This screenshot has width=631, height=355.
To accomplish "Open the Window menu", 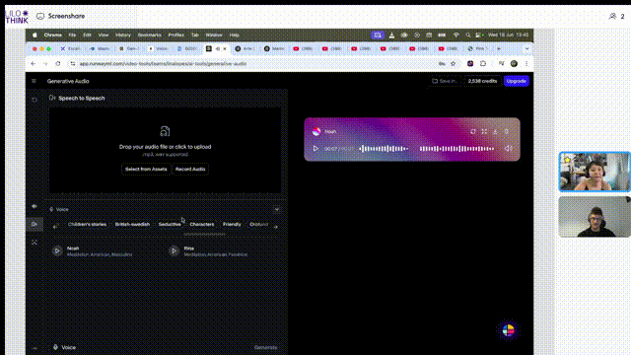I will (214, 35).
